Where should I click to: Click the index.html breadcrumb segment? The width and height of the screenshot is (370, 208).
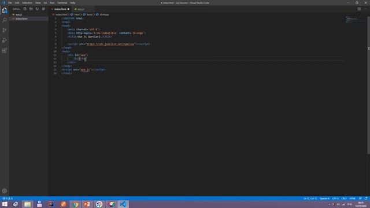(x=61, y=14)
